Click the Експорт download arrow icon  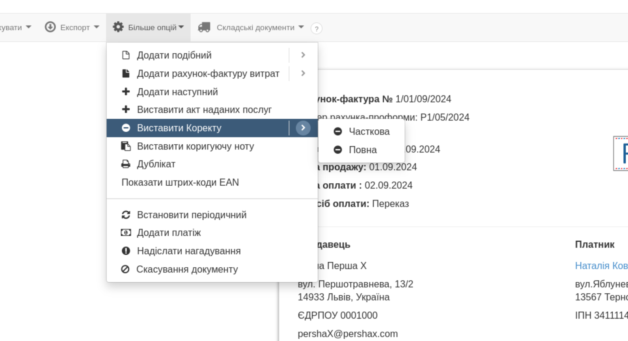(x=50, y=27)
